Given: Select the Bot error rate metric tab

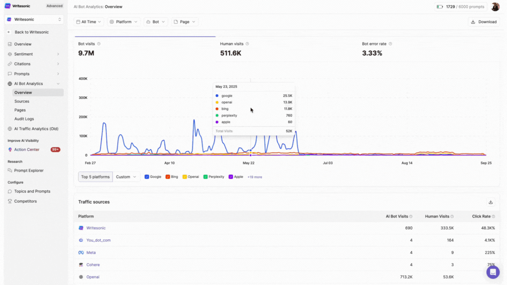Looking at the screenshot, I should [x=428, y=49].
